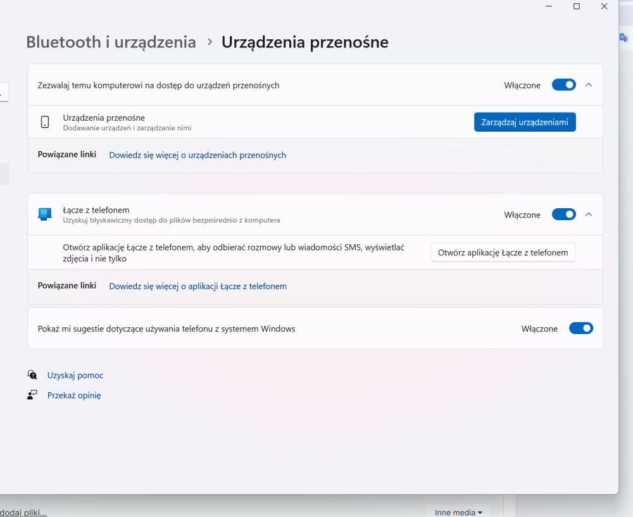Click the headset icon next to Uzyskaj pomoc
Viewport: 633px width, 517px height.
pos(32,375)
